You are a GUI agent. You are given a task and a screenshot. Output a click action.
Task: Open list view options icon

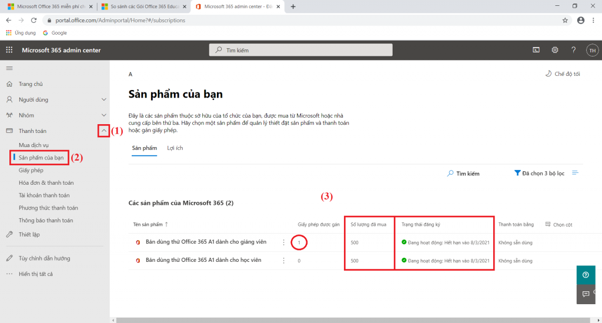click(x=575, y=173)
